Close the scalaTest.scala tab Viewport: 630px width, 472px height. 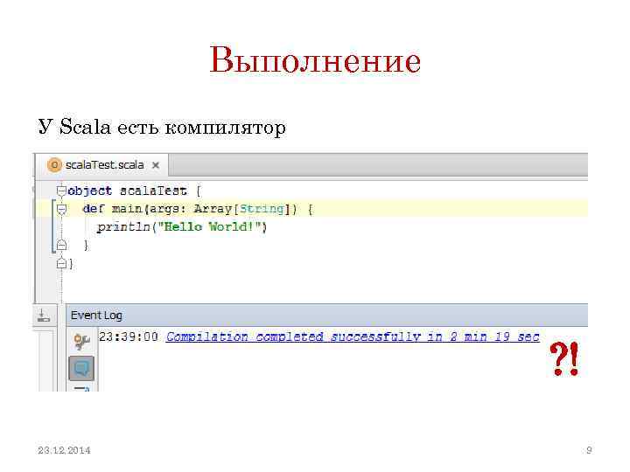point(156,165)
